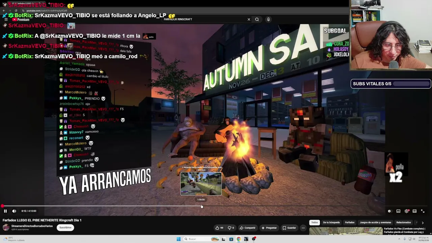Click the Compartir share button
The image size is (432, 243).
[x=247, y=228]
